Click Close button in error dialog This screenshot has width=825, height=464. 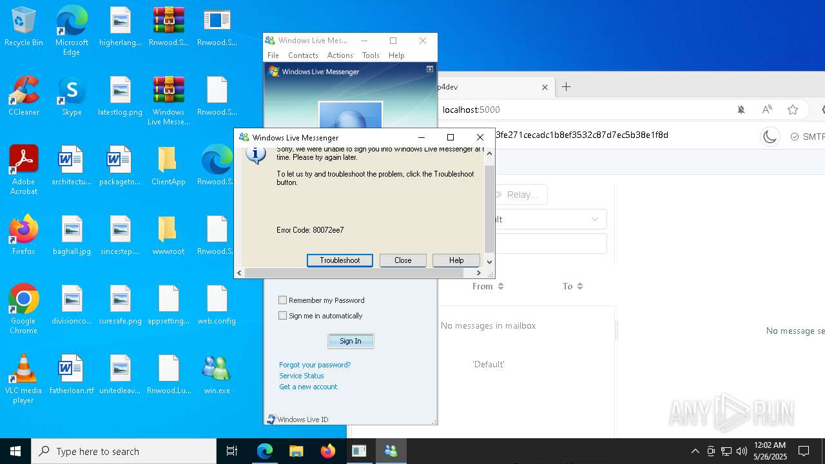[403, 260]
